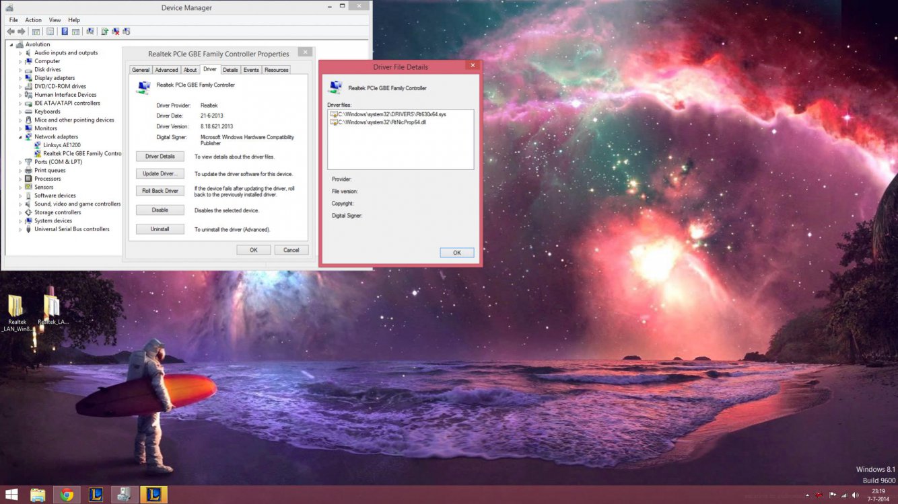Click RtNicProp64.dll file icon in driver files list
Image resolution: width=898 pixels, height=504 pixels.
pyautogui.click(x=333, y=122)
